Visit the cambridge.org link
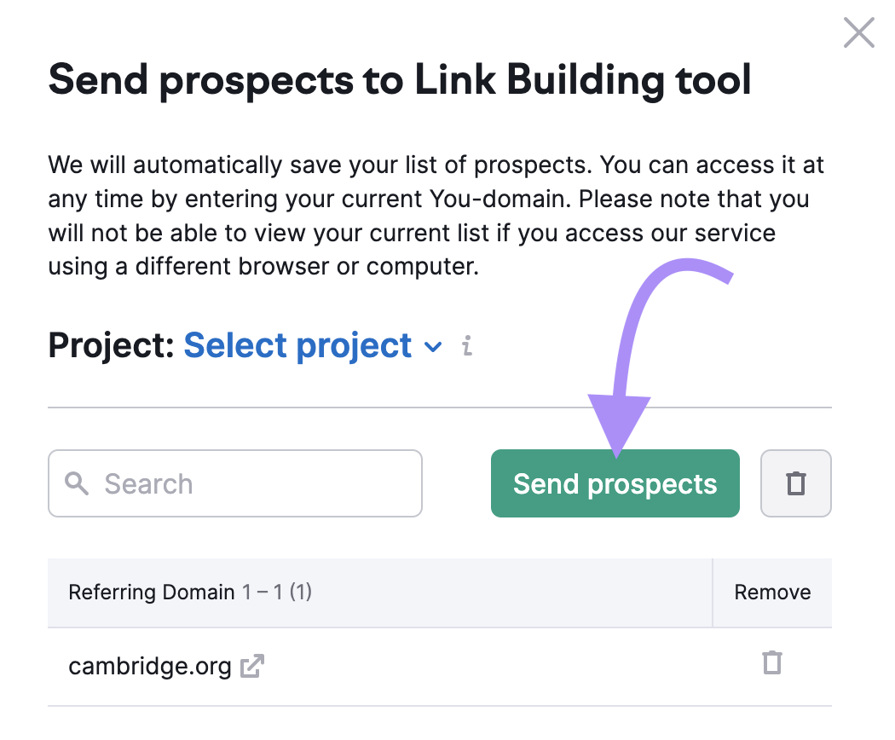Image resolution: width=895 pixels, height=740 pixels. 150,666
